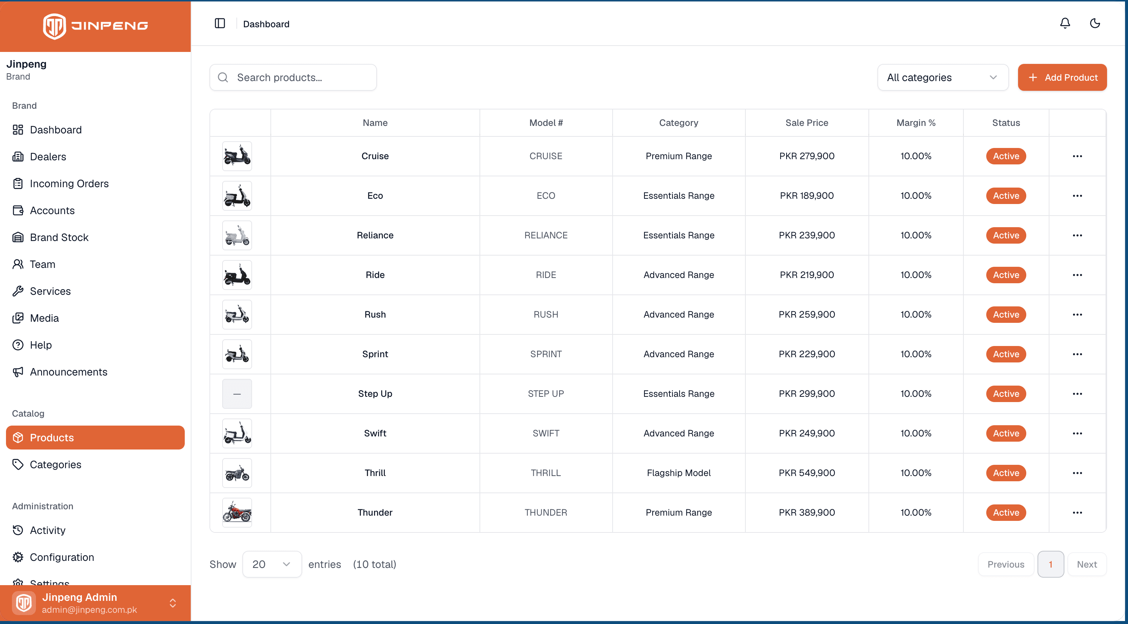Click the Dashboard grid icon in sidebar

click(x=18, y=130)
